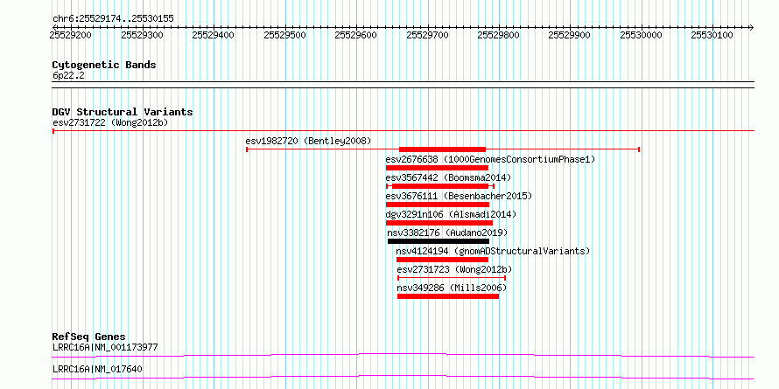The image size is (779, 389).
Task: Click red bar under esv3676111
Action: coord(437,205)
